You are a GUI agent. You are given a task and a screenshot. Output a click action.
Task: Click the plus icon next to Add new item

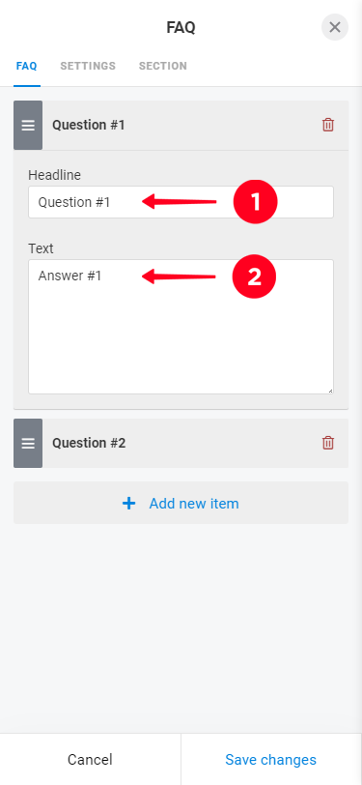tap(129, 503)
